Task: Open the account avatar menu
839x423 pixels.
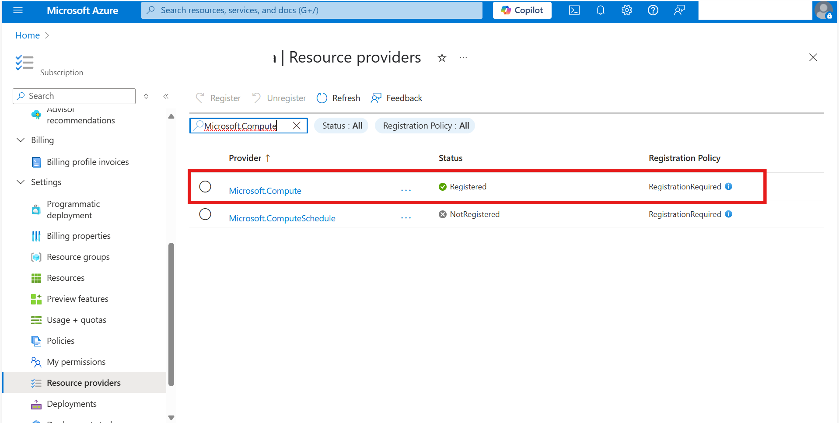Action: tap(824, 11)
